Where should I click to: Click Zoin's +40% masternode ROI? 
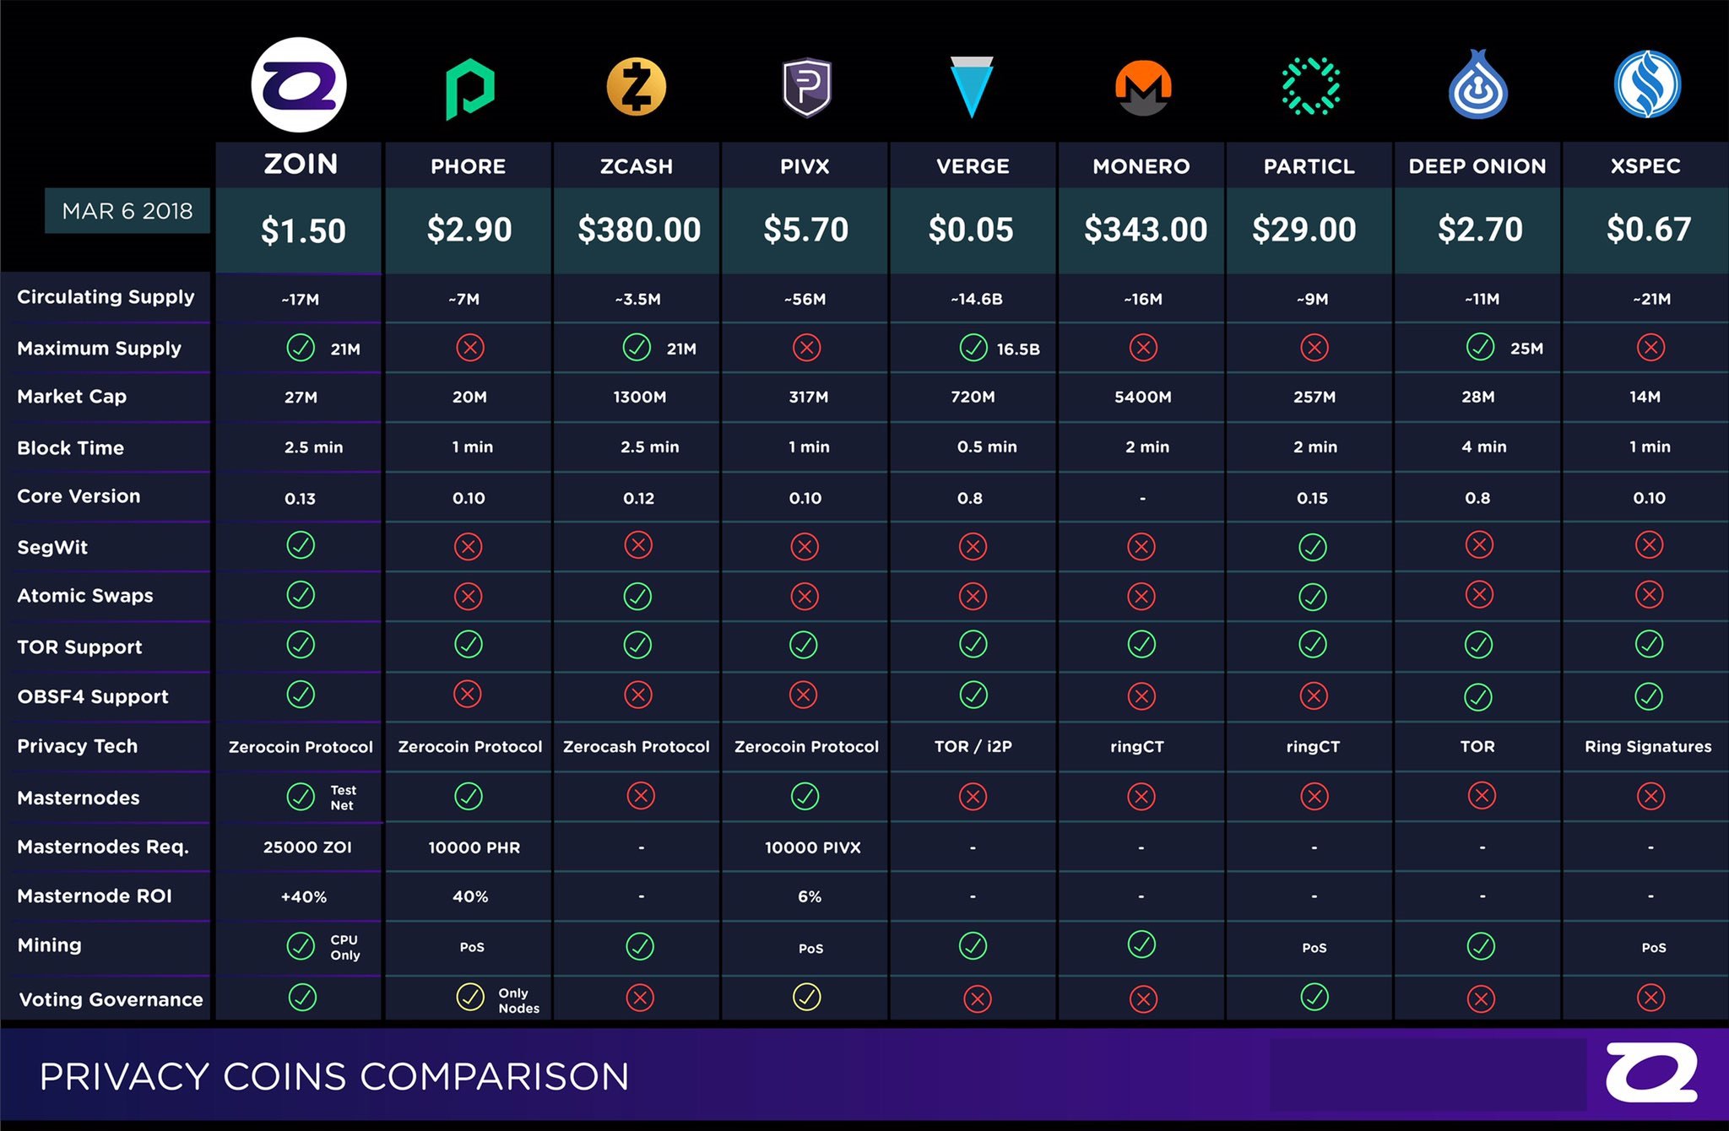(303, 896)
